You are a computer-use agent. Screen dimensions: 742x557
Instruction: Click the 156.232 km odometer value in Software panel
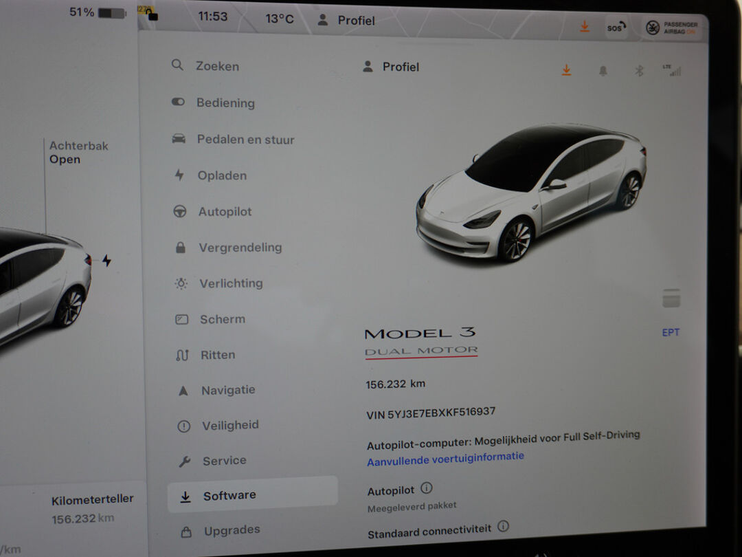[395, 384]
